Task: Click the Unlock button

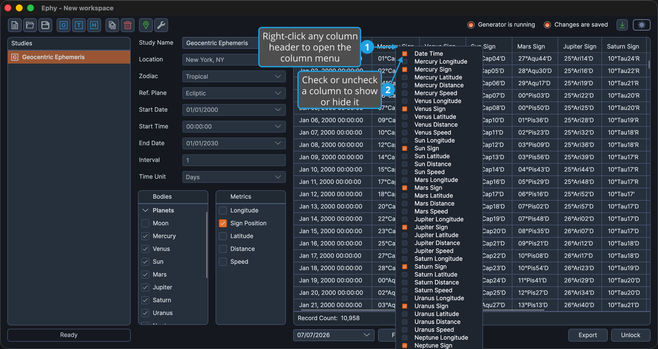Action: (x=630, y=335)
